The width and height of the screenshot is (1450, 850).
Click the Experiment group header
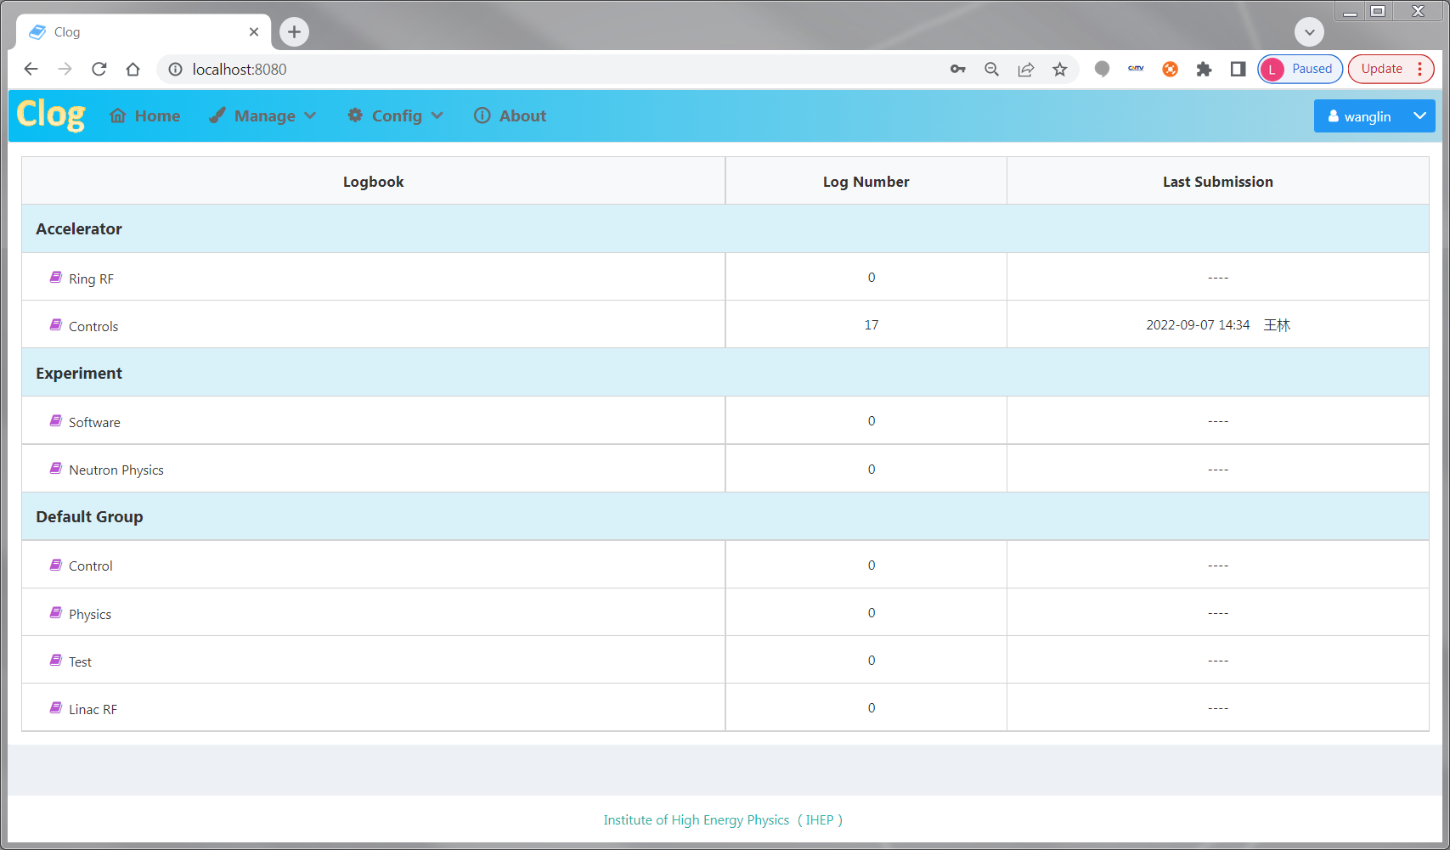click(725, 373)
